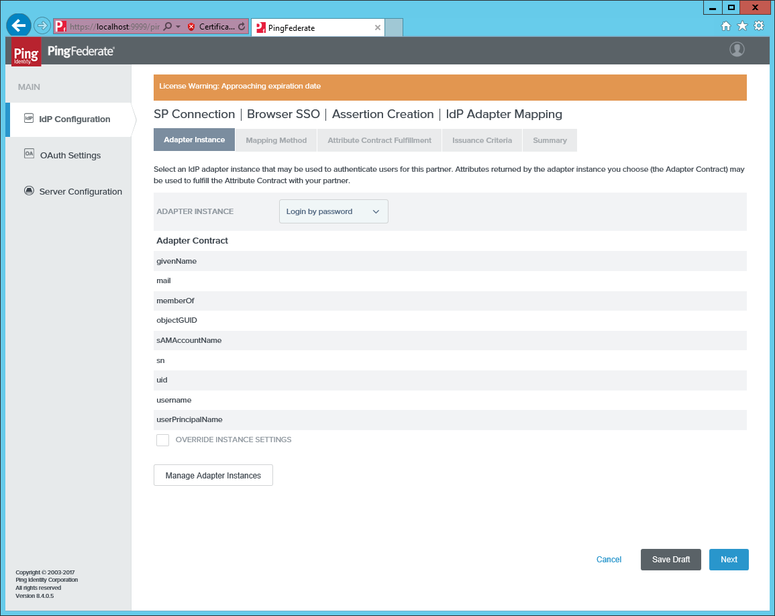Click the Assertion Creation breadcrumb title
Screen dimensions: 775x616
tap(383, 114)
